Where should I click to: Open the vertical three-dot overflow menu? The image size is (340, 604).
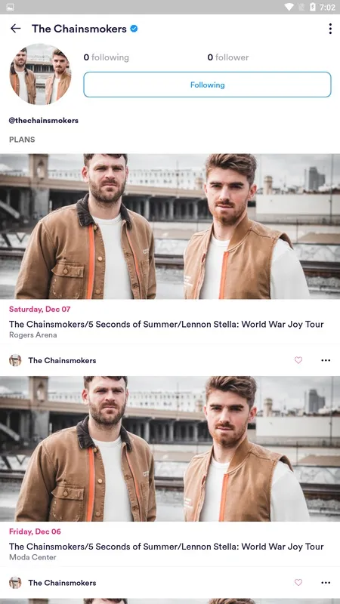tap(330, 29)
